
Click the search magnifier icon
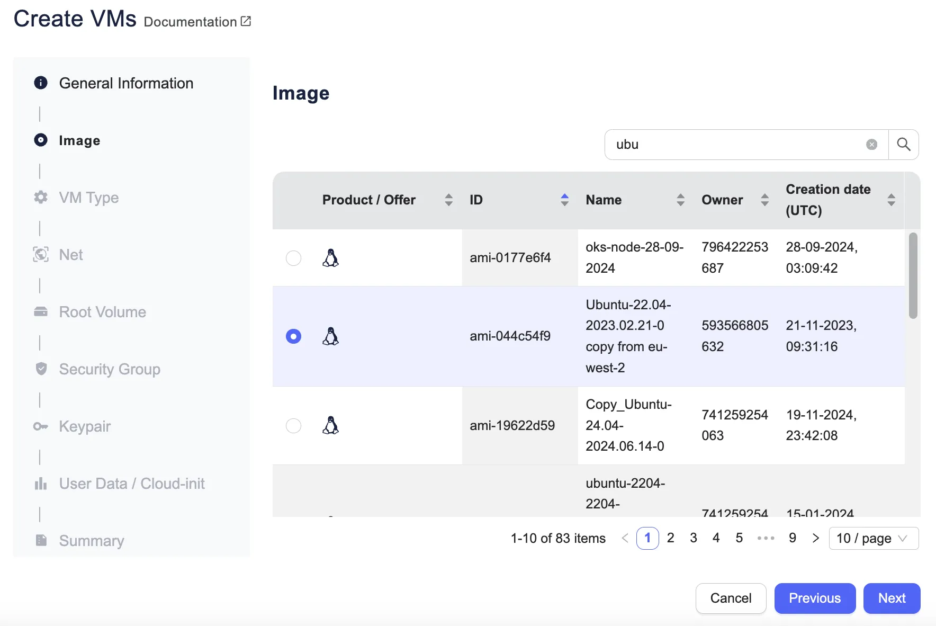904,145
